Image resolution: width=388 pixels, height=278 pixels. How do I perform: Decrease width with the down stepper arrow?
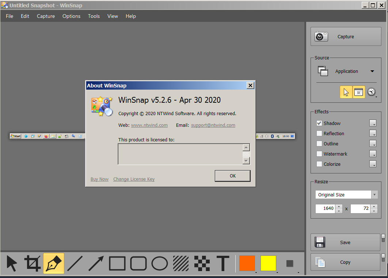[x=339, y=211]
